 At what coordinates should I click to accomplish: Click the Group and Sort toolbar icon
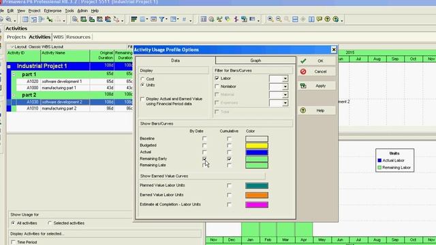coord(173,19)
